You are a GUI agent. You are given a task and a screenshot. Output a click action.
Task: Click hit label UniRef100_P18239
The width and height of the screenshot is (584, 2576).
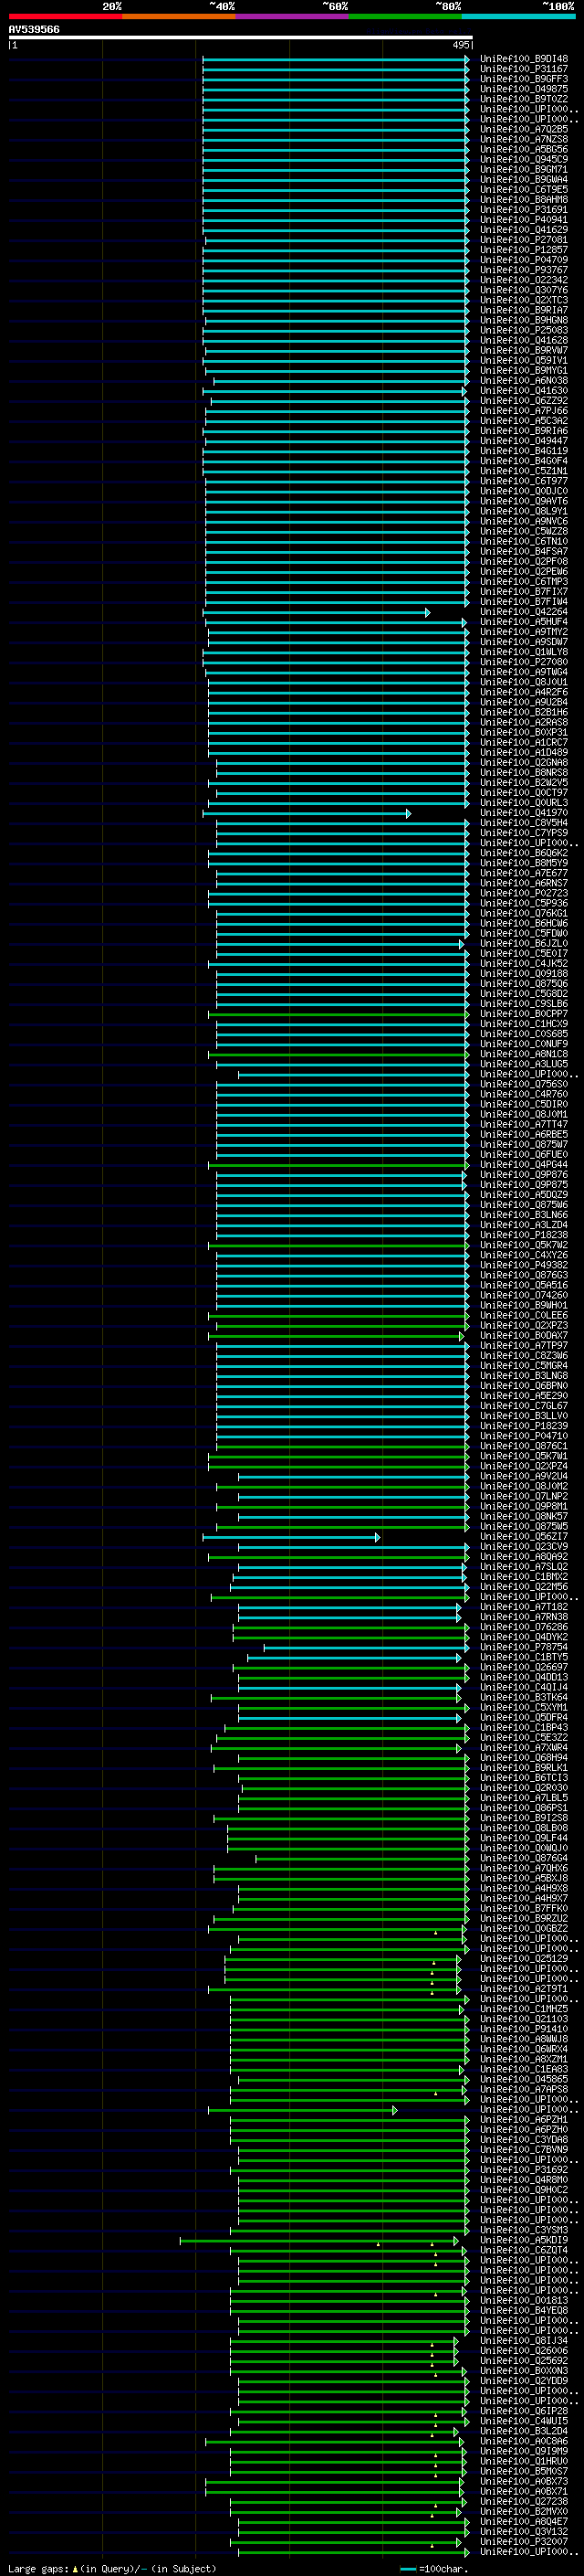[524, 1426]
